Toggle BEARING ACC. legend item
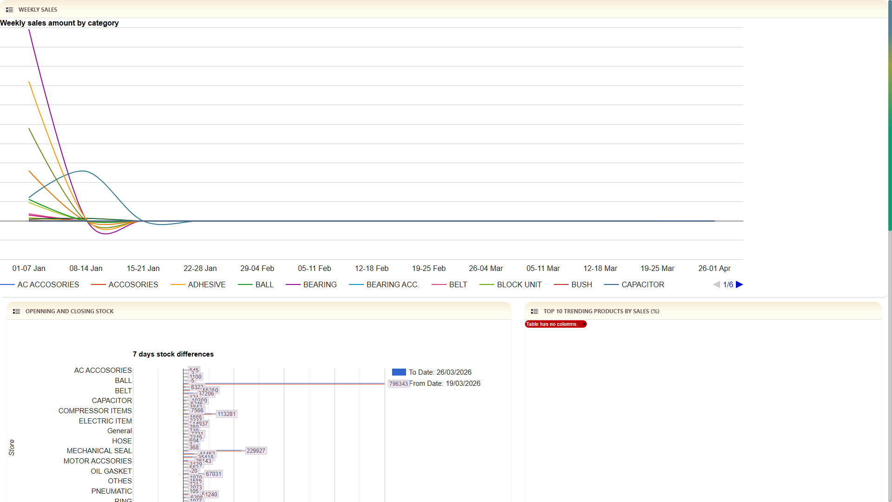 392,284
